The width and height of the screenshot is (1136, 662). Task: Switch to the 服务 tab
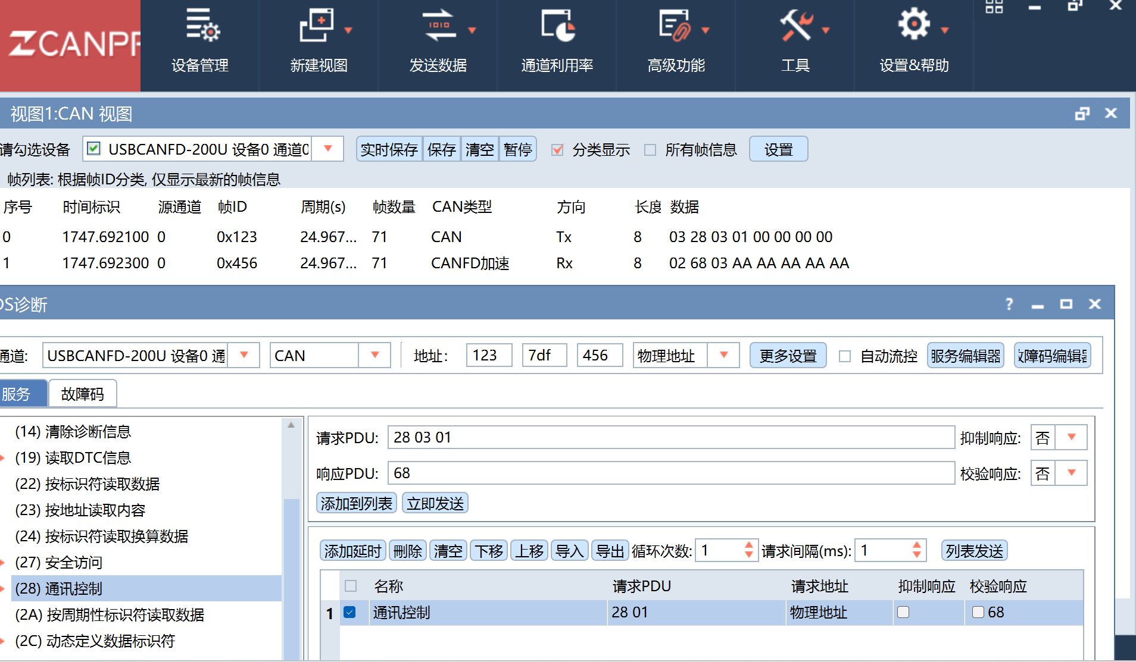click(x=23, y=394)
